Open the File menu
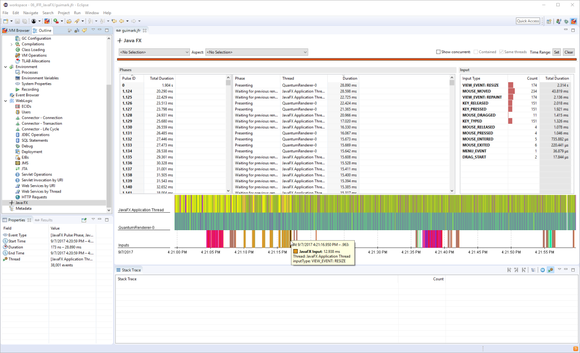Viewport: 580px width, 353px height. [5, 13]
